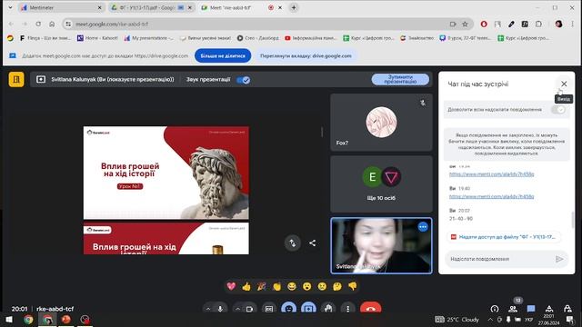Turn on captions in Meet
582x327 pixels.
click(x=269, y=309)
